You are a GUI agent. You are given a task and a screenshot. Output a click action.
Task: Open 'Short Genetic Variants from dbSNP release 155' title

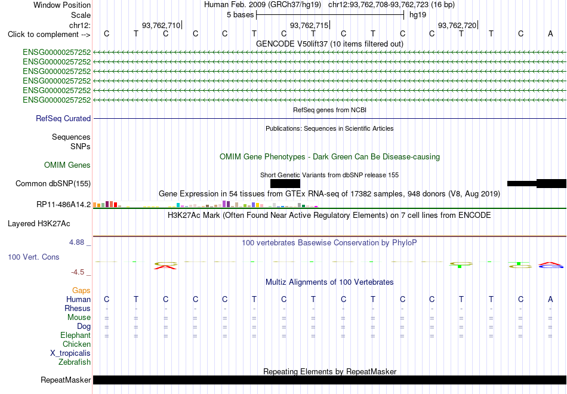[329, 175]
